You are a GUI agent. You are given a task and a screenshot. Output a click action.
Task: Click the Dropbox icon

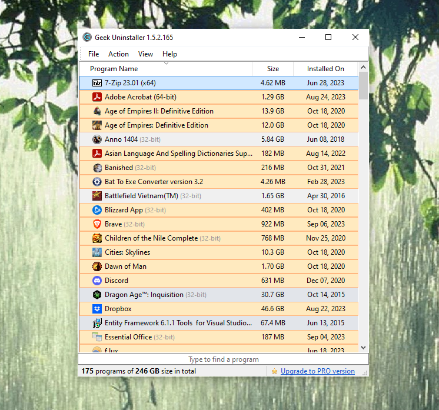pyautogui.click(x=97, y=309)
